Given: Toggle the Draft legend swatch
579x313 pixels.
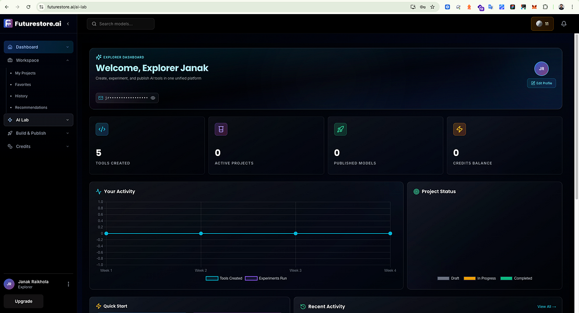Looking at the screenshot, I should [x=443, y=278].
